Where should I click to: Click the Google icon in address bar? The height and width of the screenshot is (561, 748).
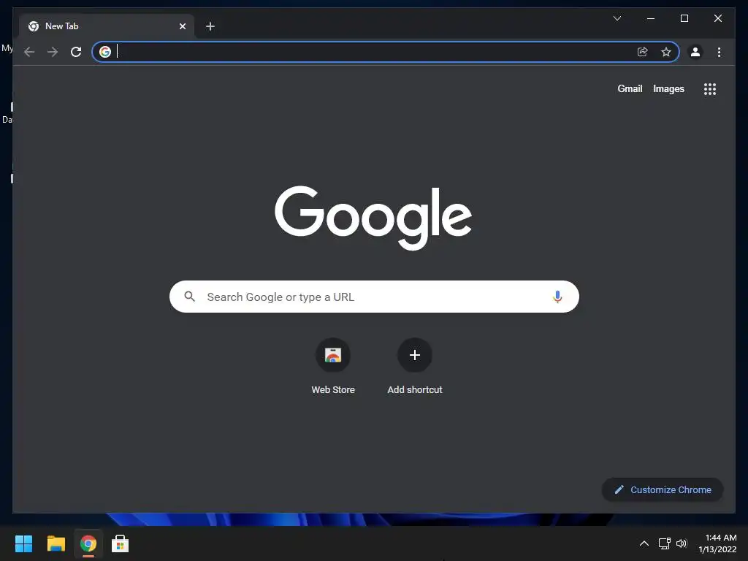click(x=105, y=52)
